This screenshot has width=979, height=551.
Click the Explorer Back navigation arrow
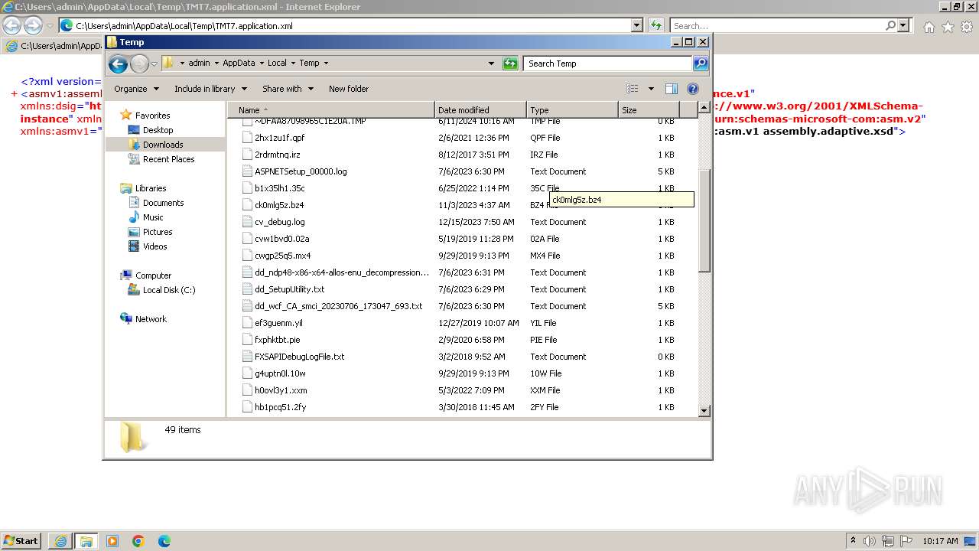(118, 64)
